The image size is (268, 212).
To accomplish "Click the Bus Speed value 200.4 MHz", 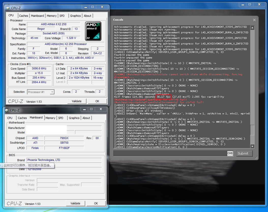I will (x=39, y=78).
